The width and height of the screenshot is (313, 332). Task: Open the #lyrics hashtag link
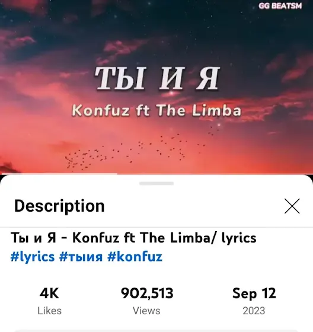coord(33,257)
